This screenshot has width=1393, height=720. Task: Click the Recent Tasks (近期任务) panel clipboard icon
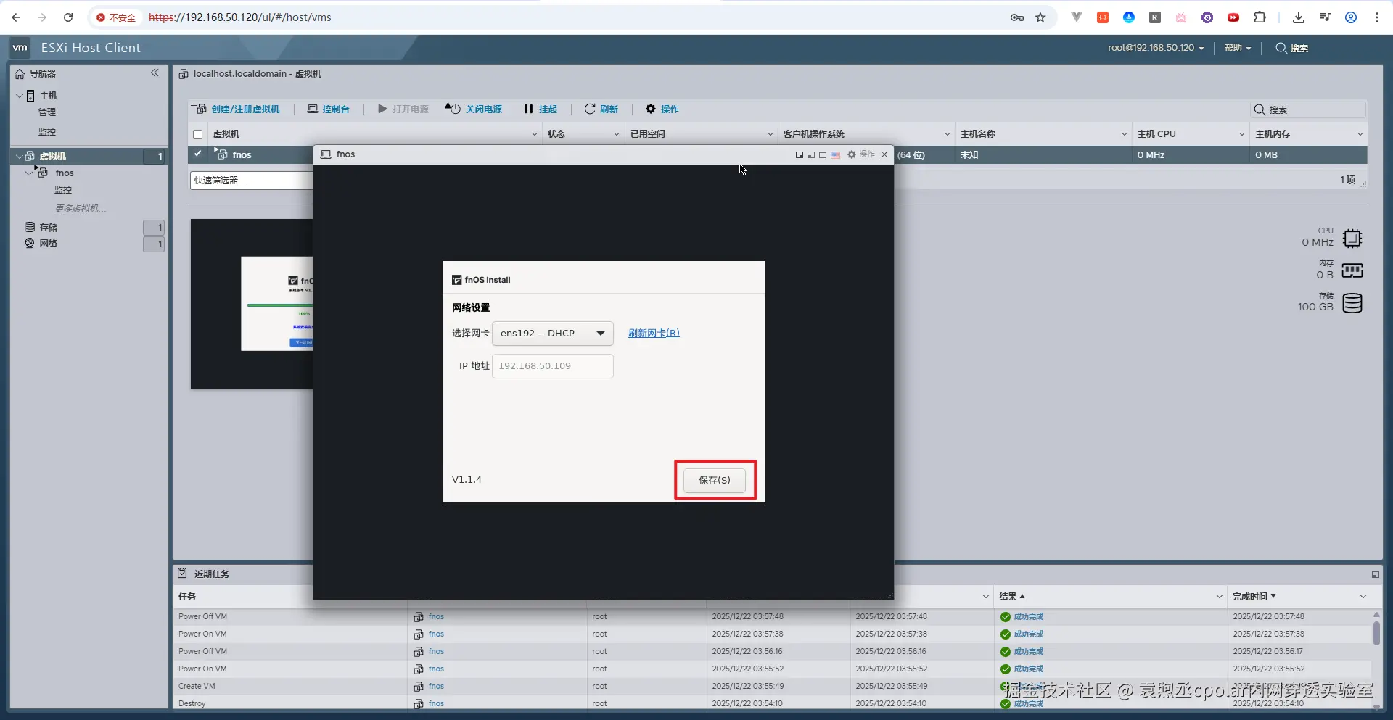(x=182, y=574)
